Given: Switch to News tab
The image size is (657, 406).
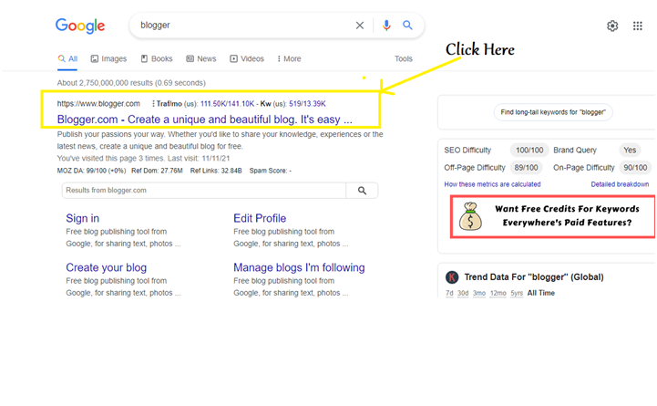Looking at the screenshot, I should [x=201, y=58].
